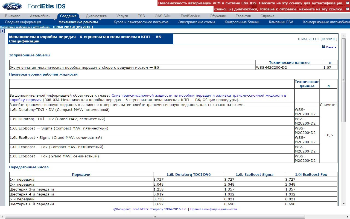Click the FordEtis IDS title text
The height and width of the screenshot is (219, 350).
pyautogui.click(x=47, y=6)
